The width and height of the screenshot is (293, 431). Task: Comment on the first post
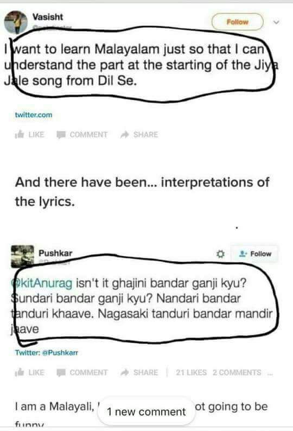click(x=82, y=135)
